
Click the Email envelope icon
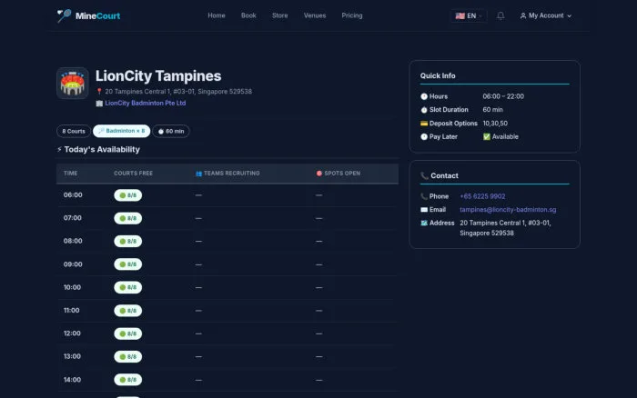[424, 210]
